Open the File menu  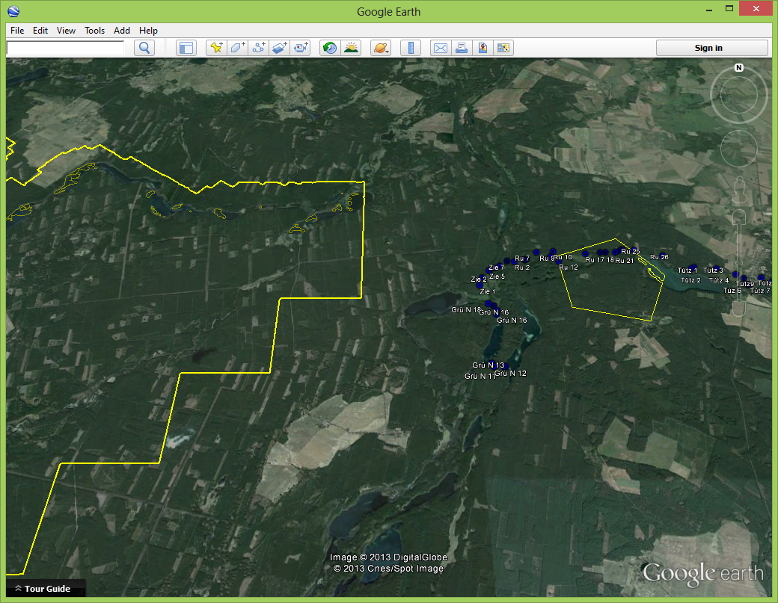point(17,31)
